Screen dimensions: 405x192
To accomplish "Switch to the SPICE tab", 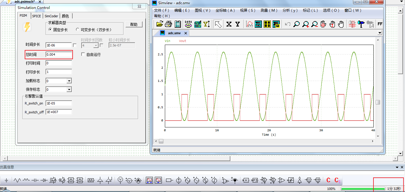I will (37, 16).
